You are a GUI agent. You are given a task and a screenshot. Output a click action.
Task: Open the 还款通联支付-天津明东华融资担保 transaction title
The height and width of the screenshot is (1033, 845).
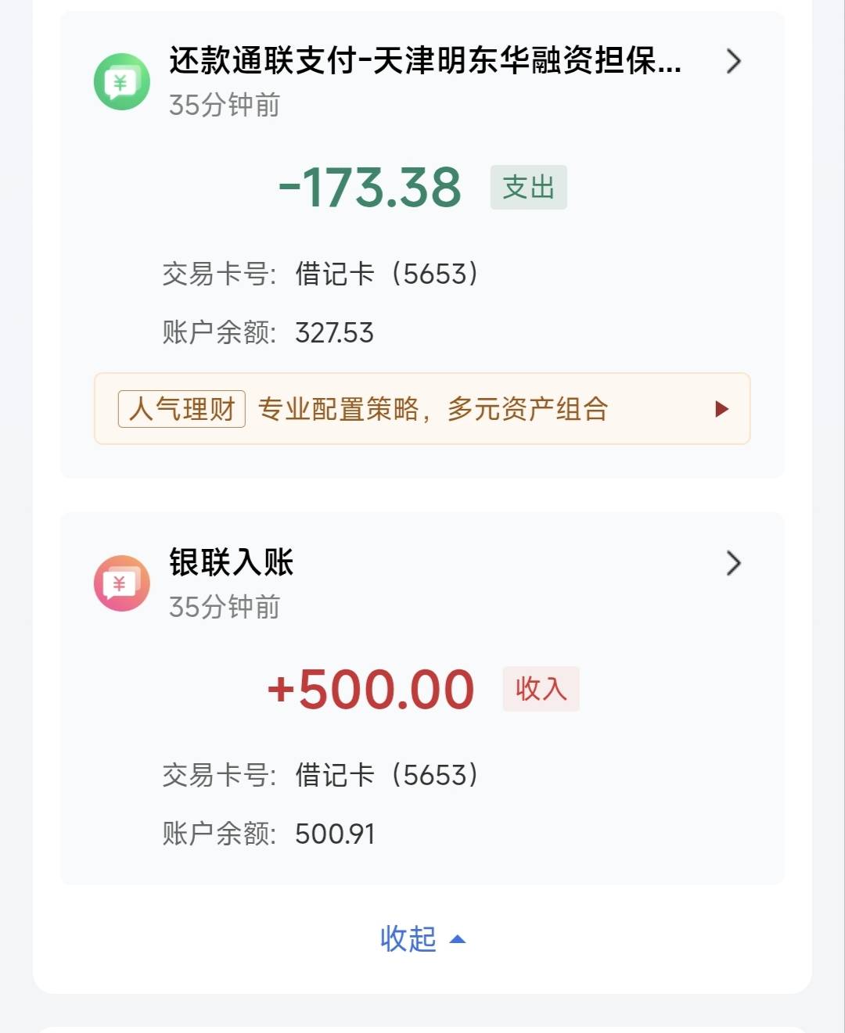pos(425,61)
